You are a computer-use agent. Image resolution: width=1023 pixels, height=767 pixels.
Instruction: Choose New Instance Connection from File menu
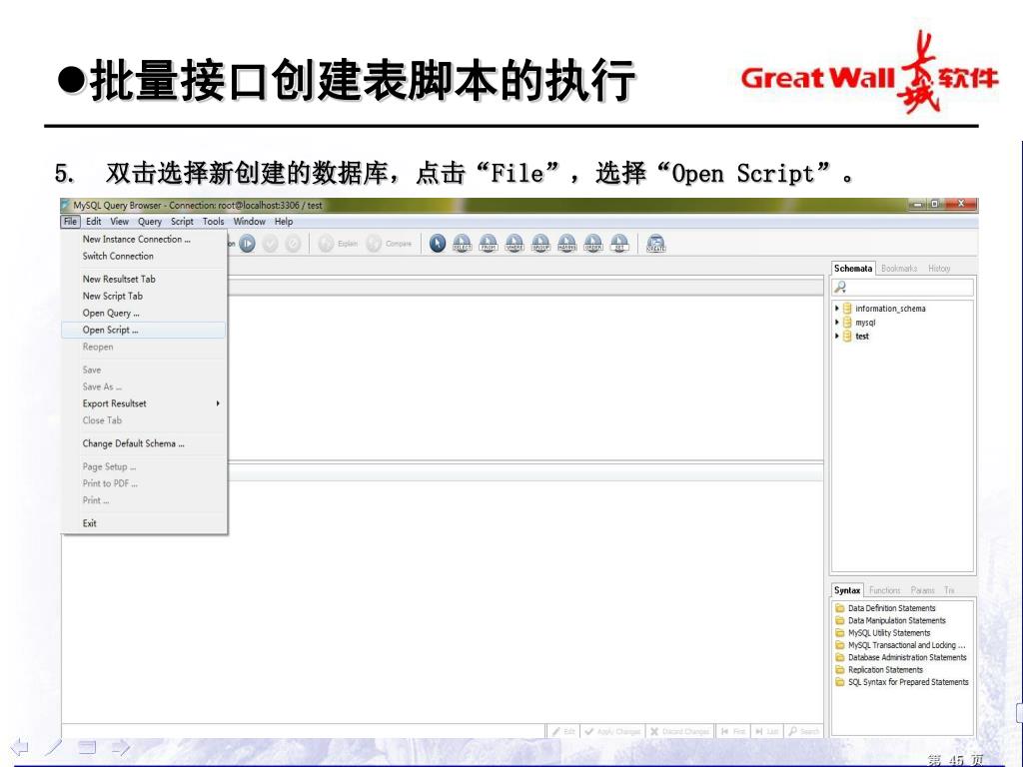click(144, 240)
